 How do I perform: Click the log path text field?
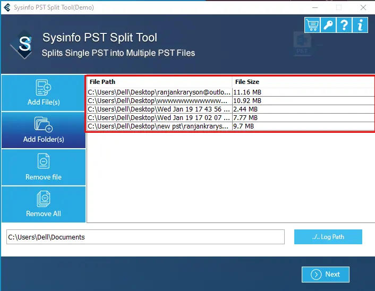146,237
